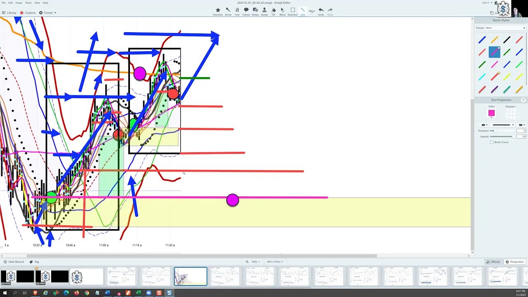The image size is (528, 297).
Task: Click the starred magenta quick style
Action: click(x=494, y=52)
